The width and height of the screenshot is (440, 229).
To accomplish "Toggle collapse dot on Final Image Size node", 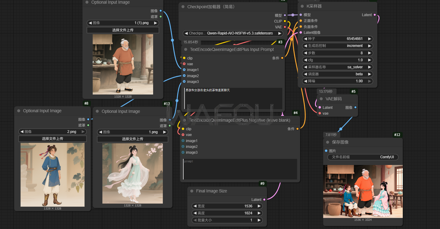I will point(192,191).
